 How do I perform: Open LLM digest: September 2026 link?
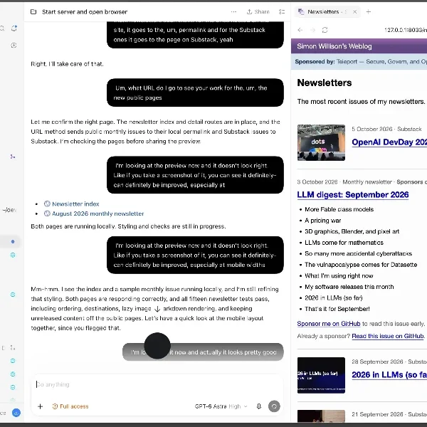point(353,195)
